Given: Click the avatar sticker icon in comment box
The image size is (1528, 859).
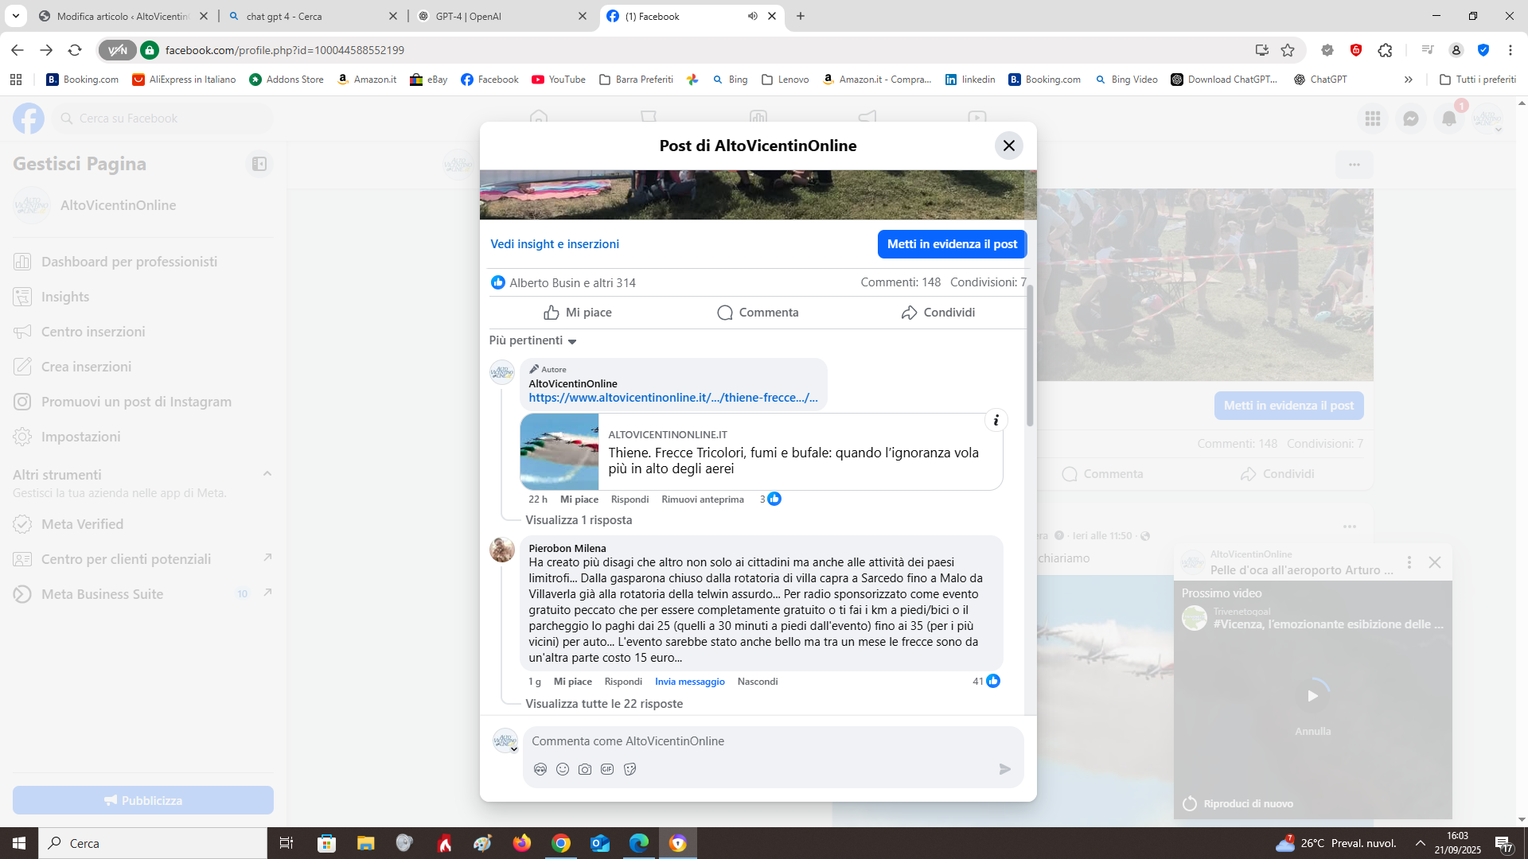Looking at the screenshot, I should point(540,769).
